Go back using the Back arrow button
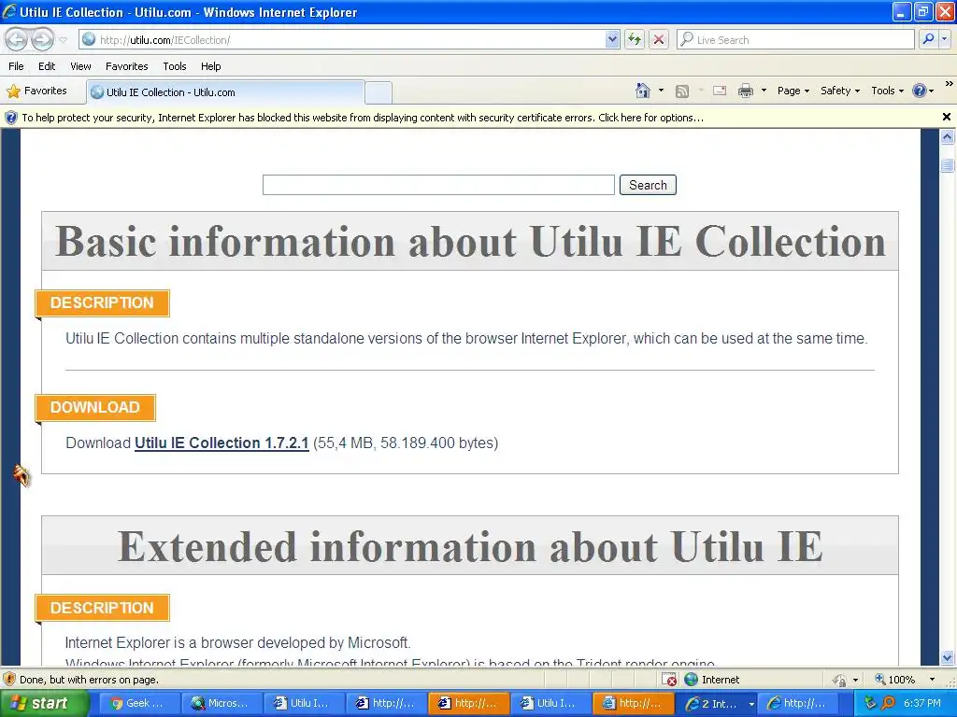957x717 pixels. click(x=16, y=39)
